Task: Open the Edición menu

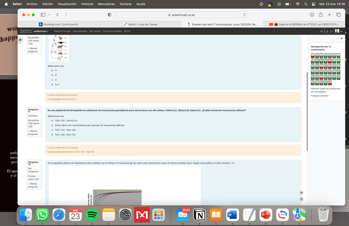Action: point(47,4)
